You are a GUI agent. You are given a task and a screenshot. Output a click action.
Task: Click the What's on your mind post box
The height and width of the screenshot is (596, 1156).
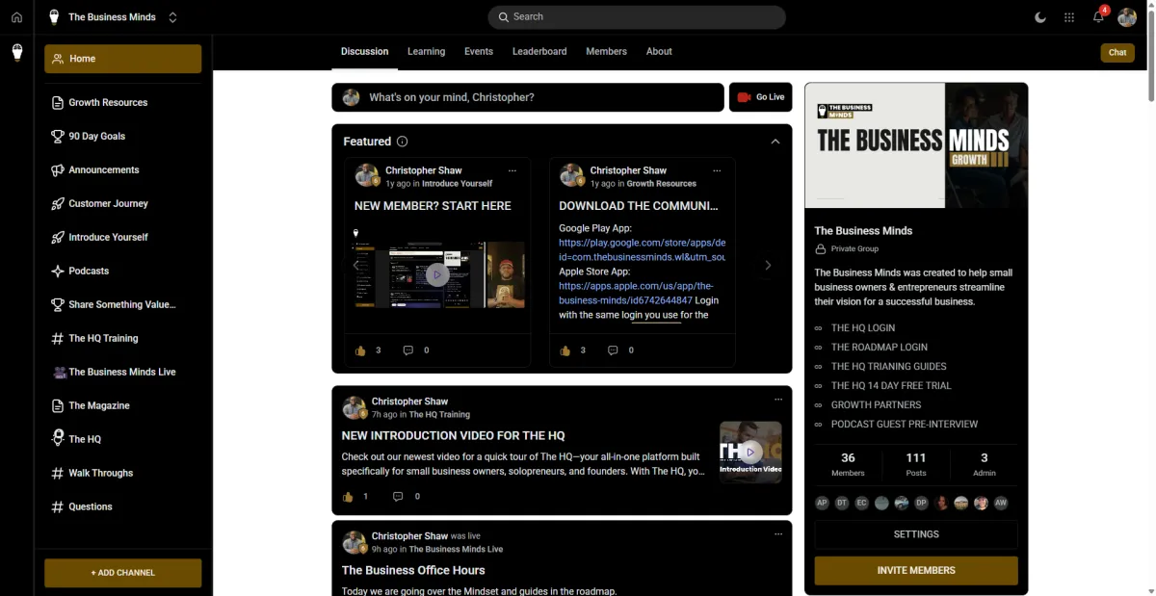528,97
